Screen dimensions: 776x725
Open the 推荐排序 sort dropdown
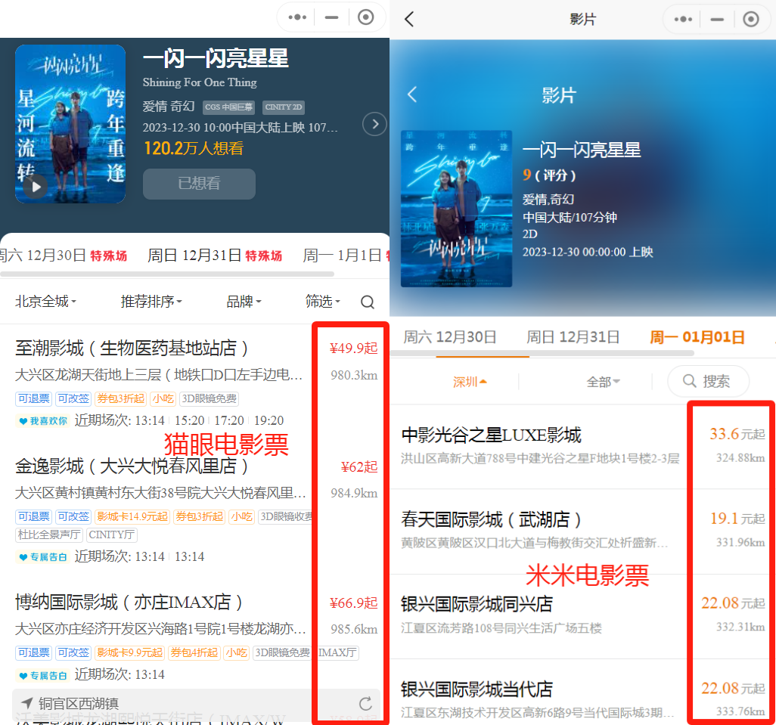pyautogui.click(x=151, y=301)
